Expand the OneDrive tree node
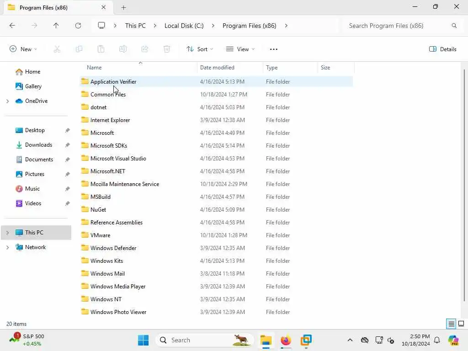The width and height of the screenshot is (468, 351). click(7, 101)
